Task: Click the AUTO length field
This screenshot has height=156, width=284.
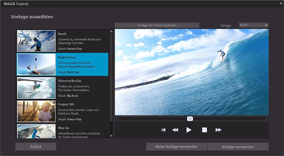Action: point(251,25)
